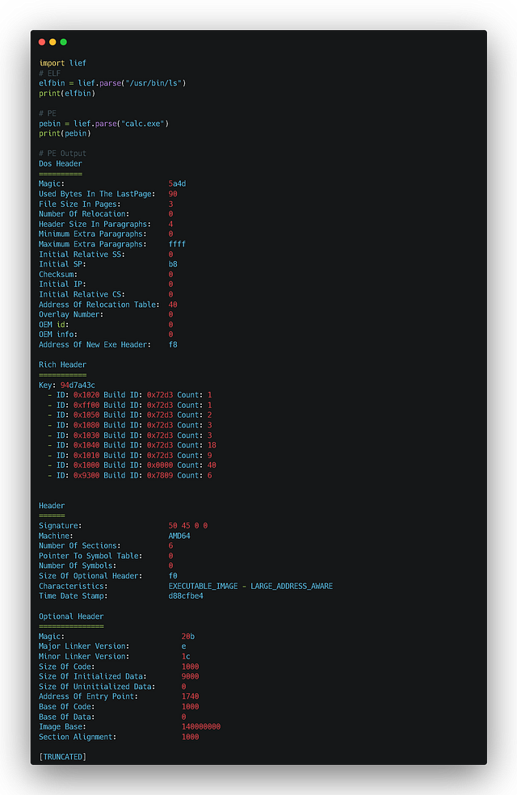The height and width of the screenshot is (795, 517).
Task: Click the 'print(elfbin)' line
Action: [67, 93]
